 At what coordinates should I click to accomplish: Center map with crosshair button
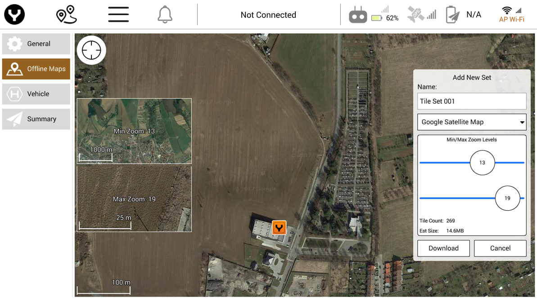click(x=91, y=50)
